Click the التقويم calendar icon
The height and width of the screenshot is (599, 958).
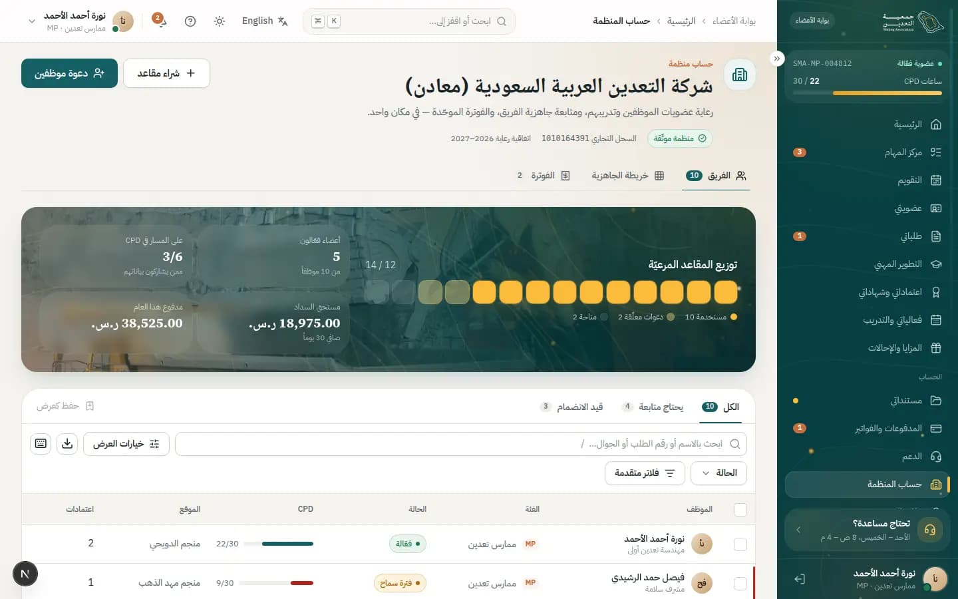(x=936, y=180)
